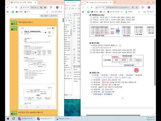This screenshot has width=161, height=121.
Task: Switch to DBeaver taskbar item
Action: coord(64,119)
